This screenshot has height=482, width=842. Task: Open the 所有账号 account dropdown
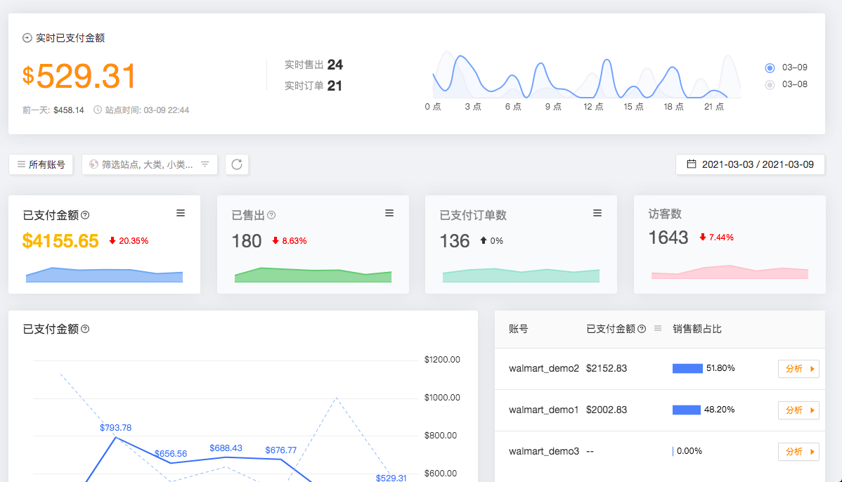tap(41, 164)
